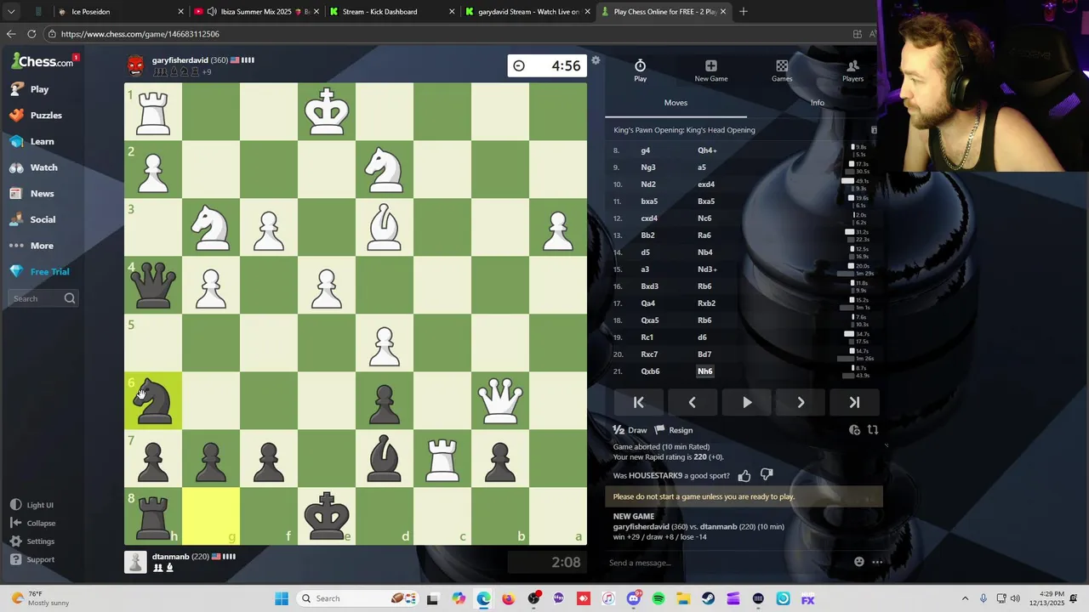This screenshot has width=1089, height=612.
Task: Click the flip board icon
Action: 872,430
